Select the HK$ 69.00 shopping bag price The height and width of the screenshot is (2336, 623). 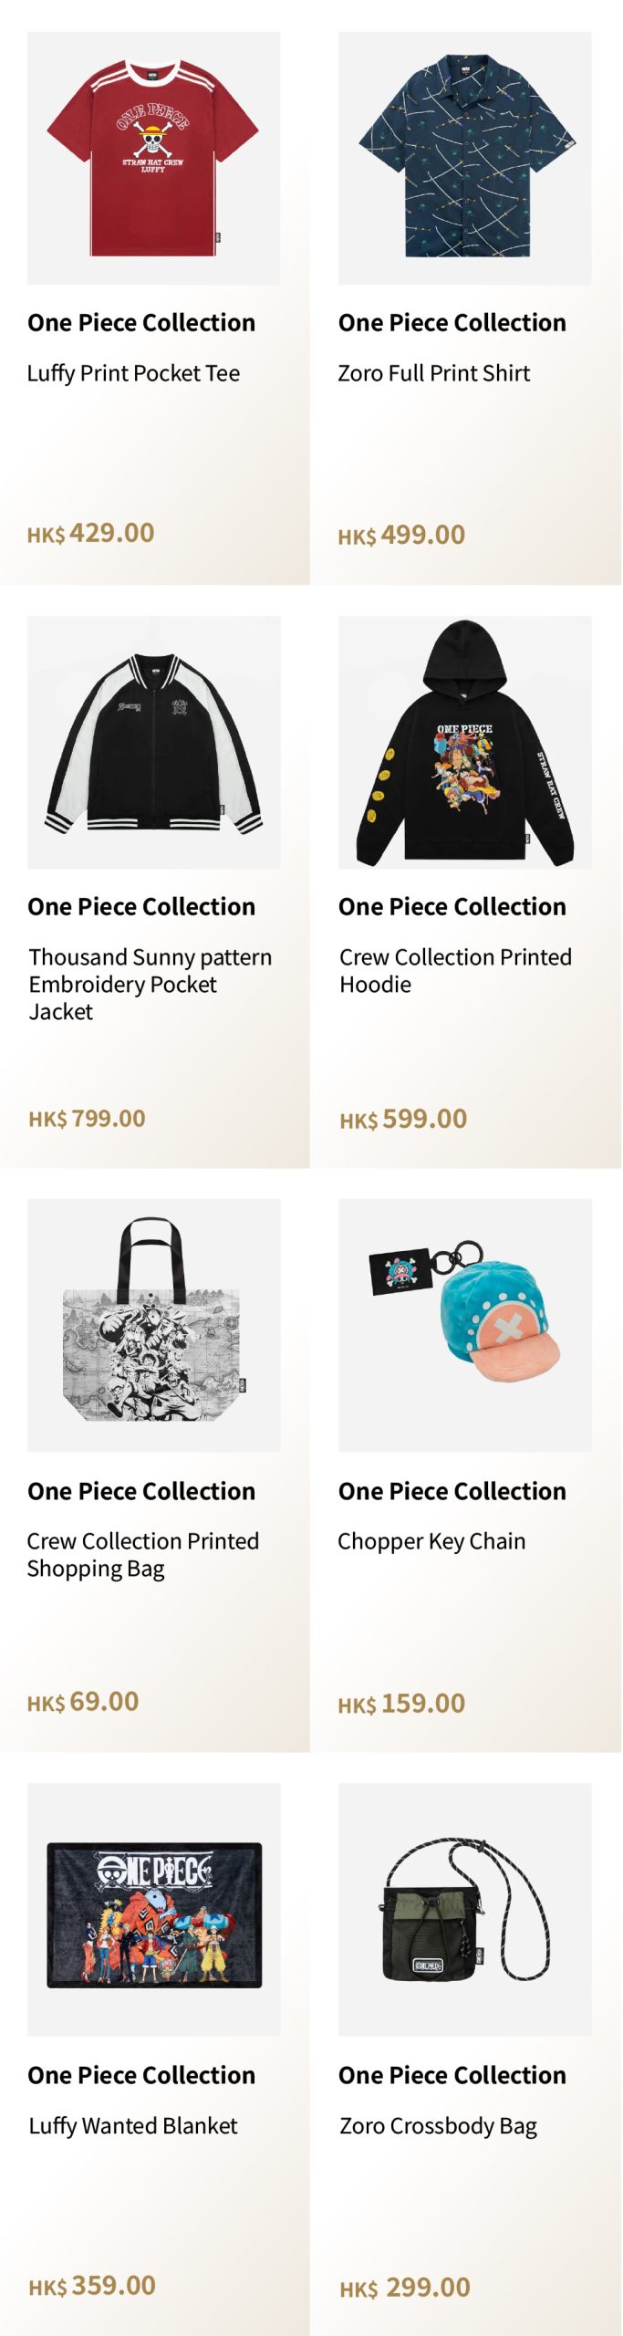pyautogui.click(x=83, y=1702)
